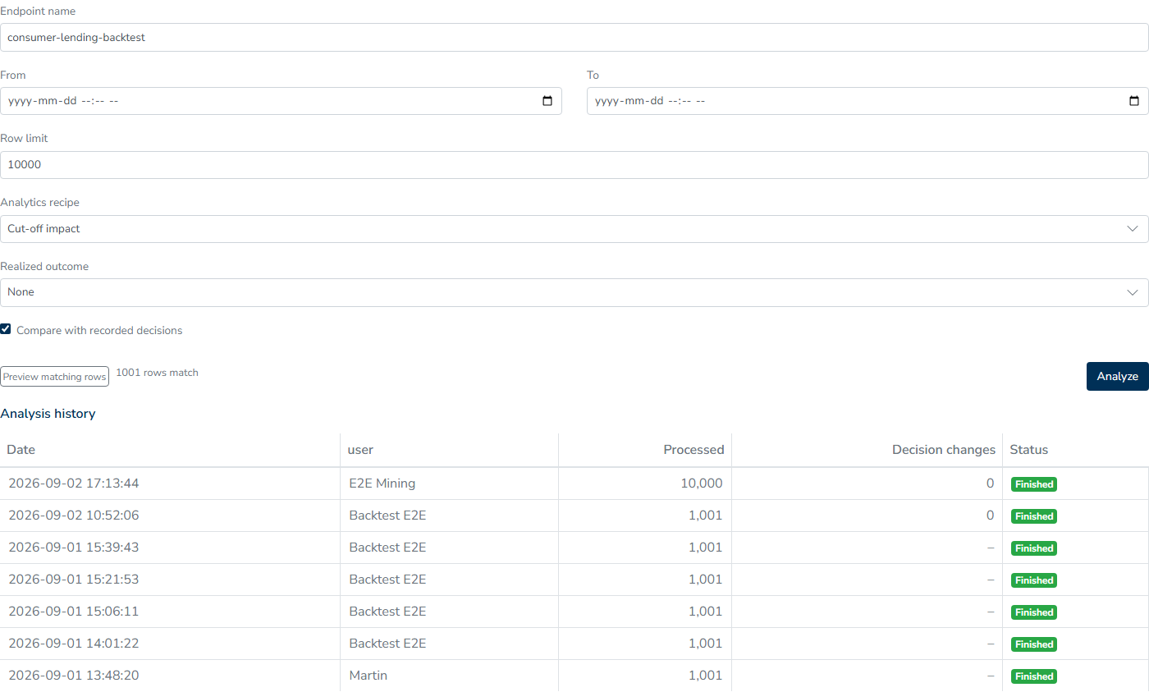Select the Status column header

coord(1076,450)
